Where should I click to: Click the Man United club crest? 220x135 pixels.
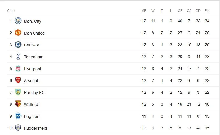pyautogui.click(x=18, y=33)
